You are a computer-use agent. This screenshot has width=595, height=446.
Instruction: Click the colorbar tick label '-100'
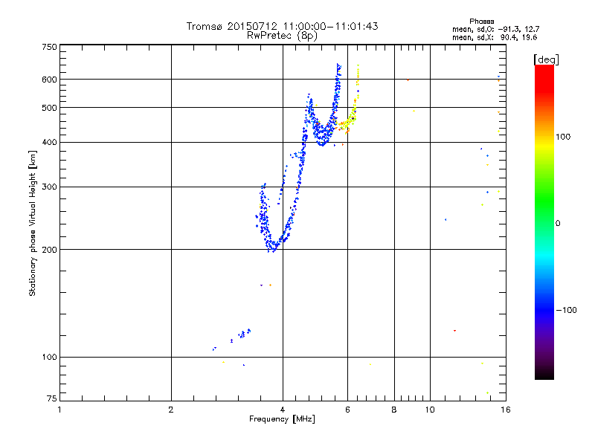[566, 310]
